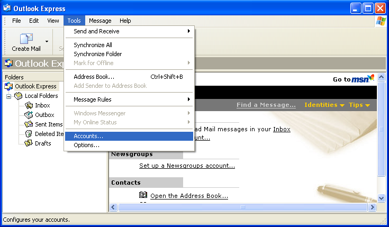Click the horizontal scrollbar left arrow
Screen dimensions: 389x227
pos(113,207)
